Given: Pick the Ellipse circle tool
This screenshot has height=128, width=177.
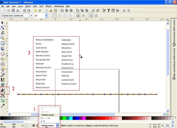Looking at the screenshot, I should [x=2, y=54].
